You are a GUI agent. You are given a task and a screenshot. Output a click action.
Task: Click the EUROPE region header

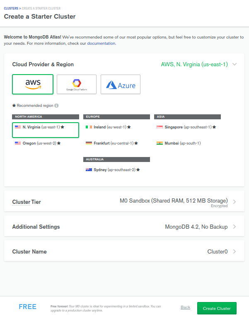point(116,116)
